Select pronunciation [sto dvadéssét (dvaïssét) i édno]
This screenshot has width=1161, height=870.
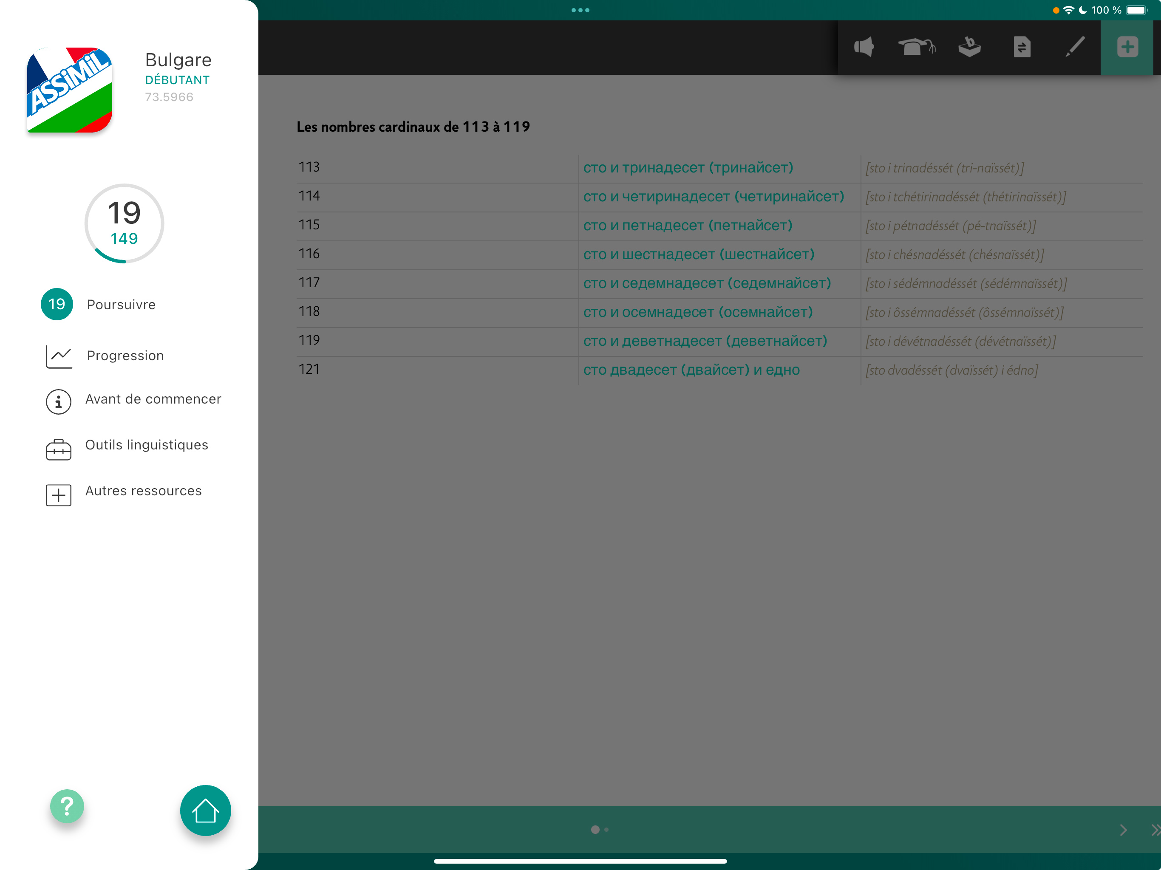point(951,370)
